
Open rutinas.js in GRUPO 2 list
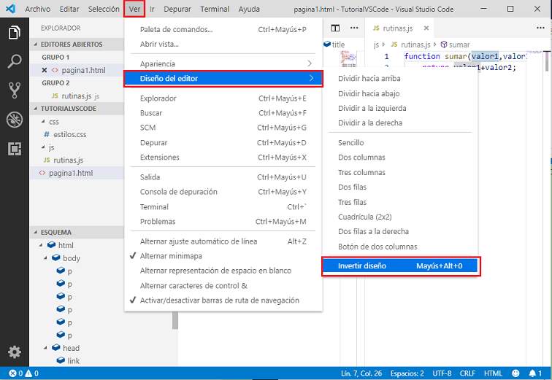click(77, 96)
